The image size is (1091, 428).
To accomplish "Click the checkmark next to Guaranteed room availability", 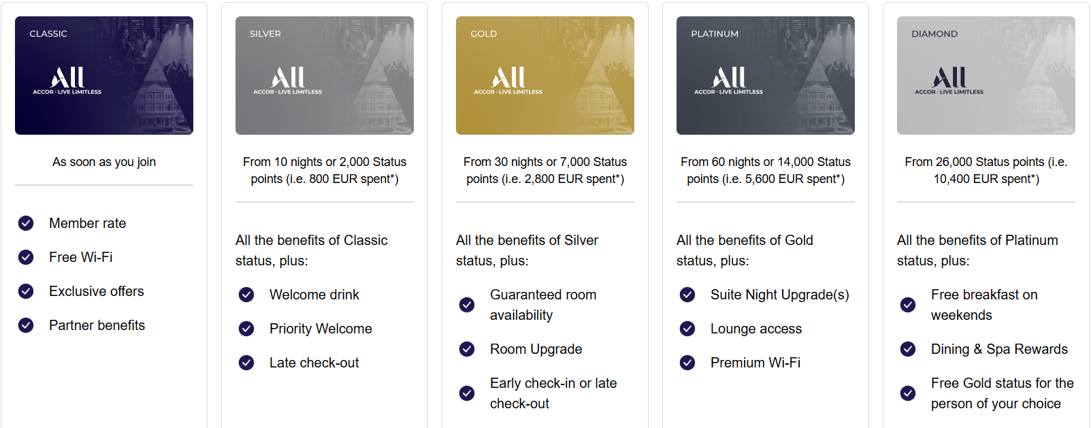I will [467, 305].
